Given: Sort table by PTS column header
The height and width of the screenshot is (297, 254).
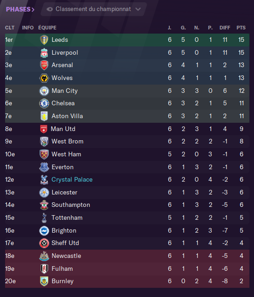Looking at the screenshot, I should coord(241,28).
